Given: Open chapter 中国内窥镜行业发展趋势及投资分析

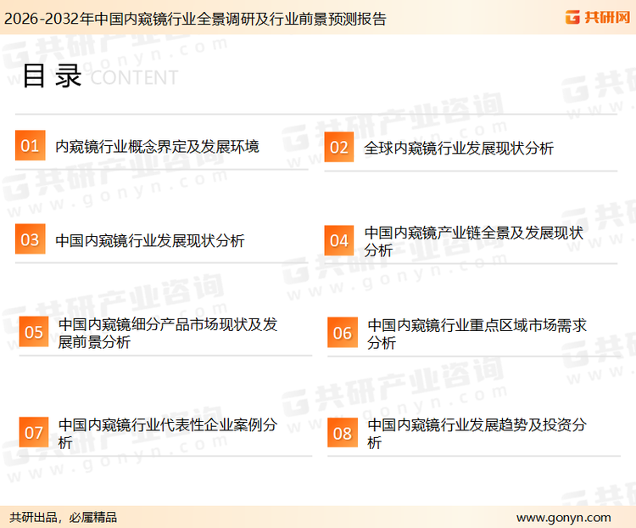Looking at the screenshot, I should click(x=477, y=434).
